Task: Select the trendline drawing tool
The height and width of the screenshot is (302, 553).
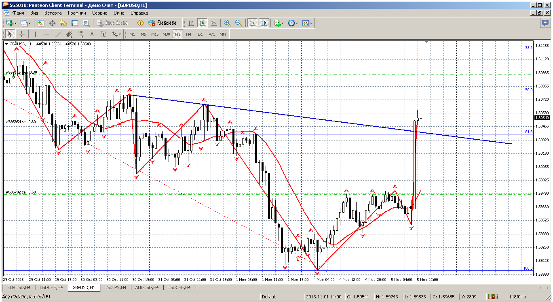Action: (x=58, y=34)
